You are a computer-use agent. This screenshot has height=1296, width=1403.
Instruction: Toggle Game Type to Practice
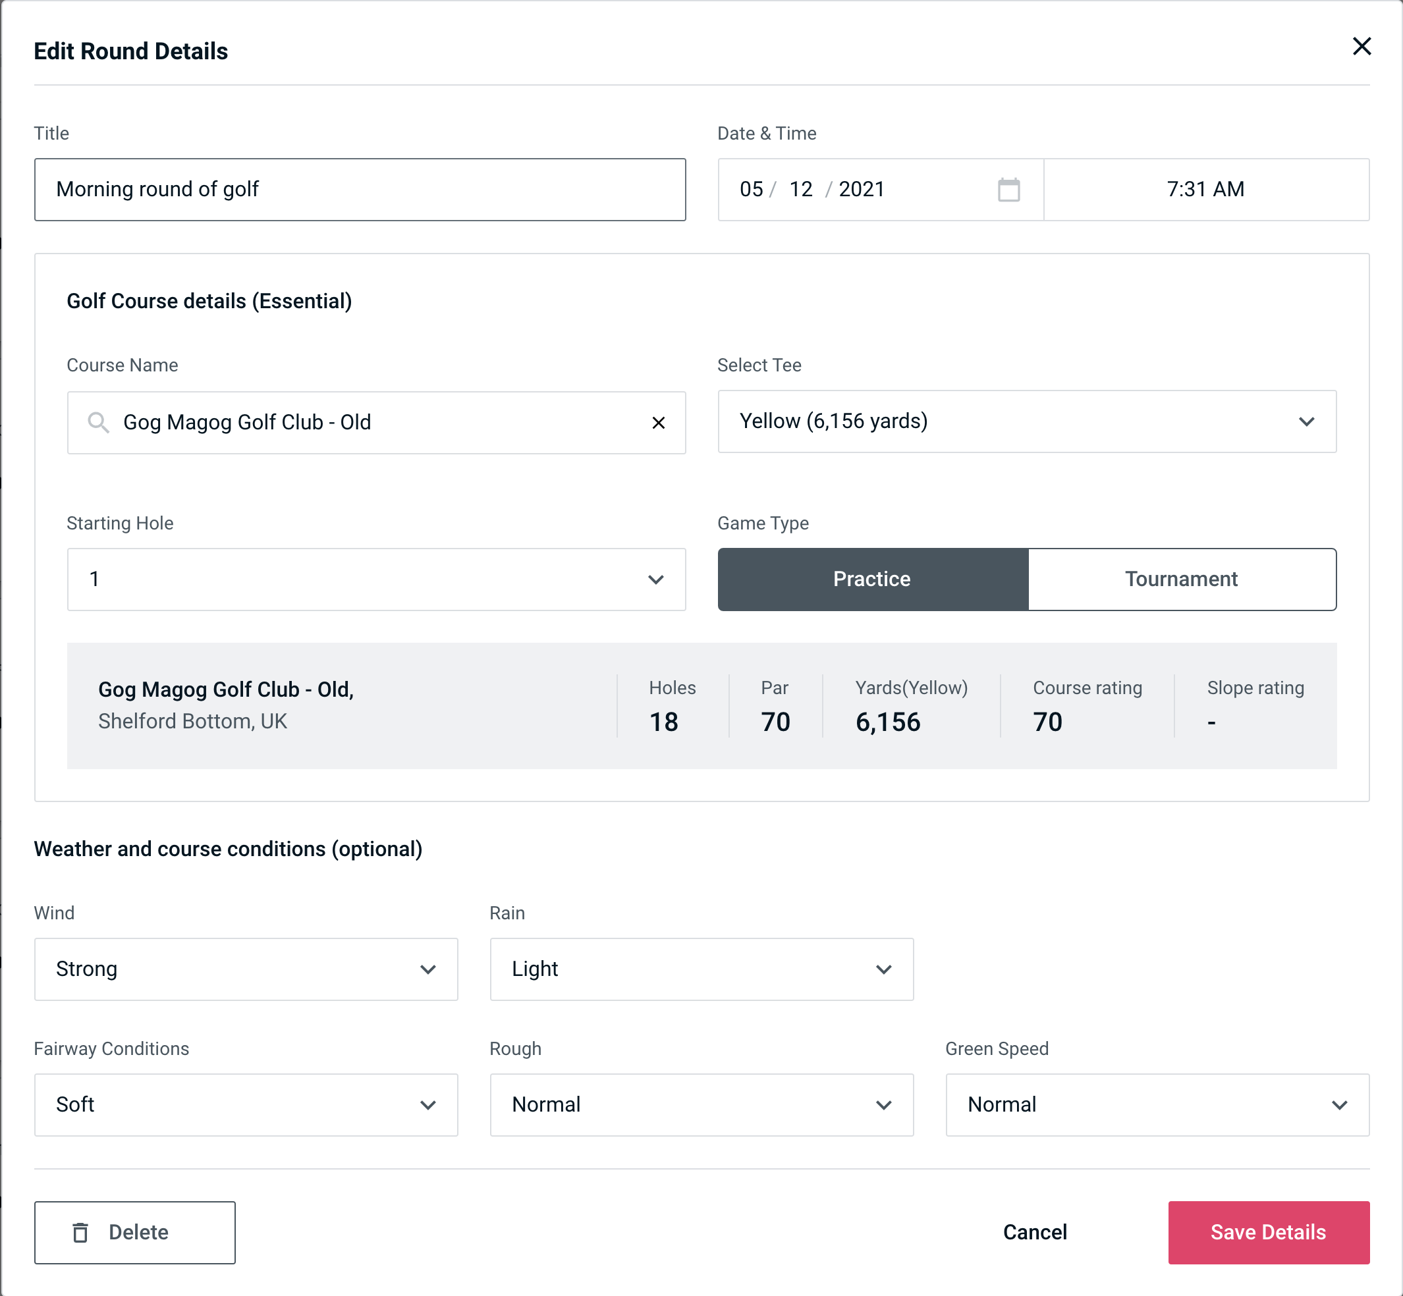871,579
